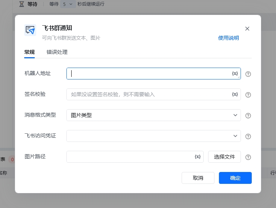Open the 使用说明 link

pos(229,38)
